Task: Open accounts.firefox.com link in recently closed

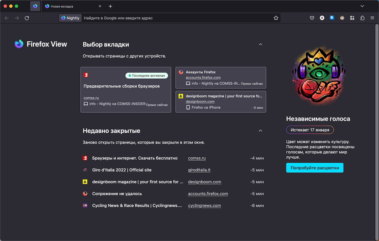Action: (x=208, y=194)
